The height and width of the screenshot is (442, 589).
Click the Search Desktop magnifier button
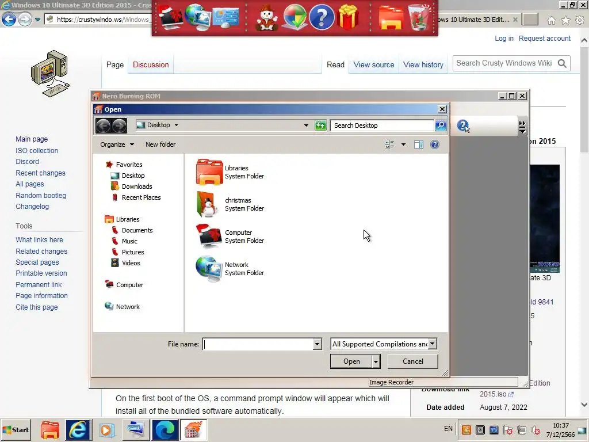coord(441,125)
